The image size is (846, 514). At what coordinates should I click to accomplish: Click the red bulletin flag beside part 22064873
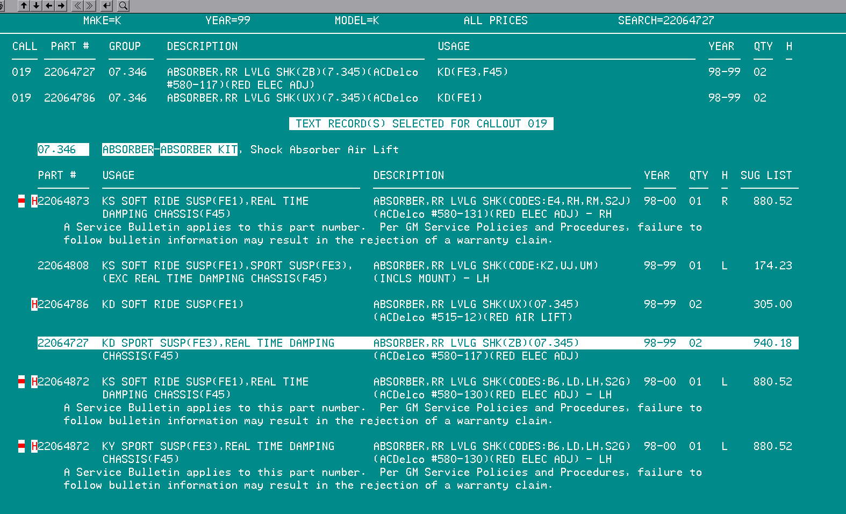point(21,202)
